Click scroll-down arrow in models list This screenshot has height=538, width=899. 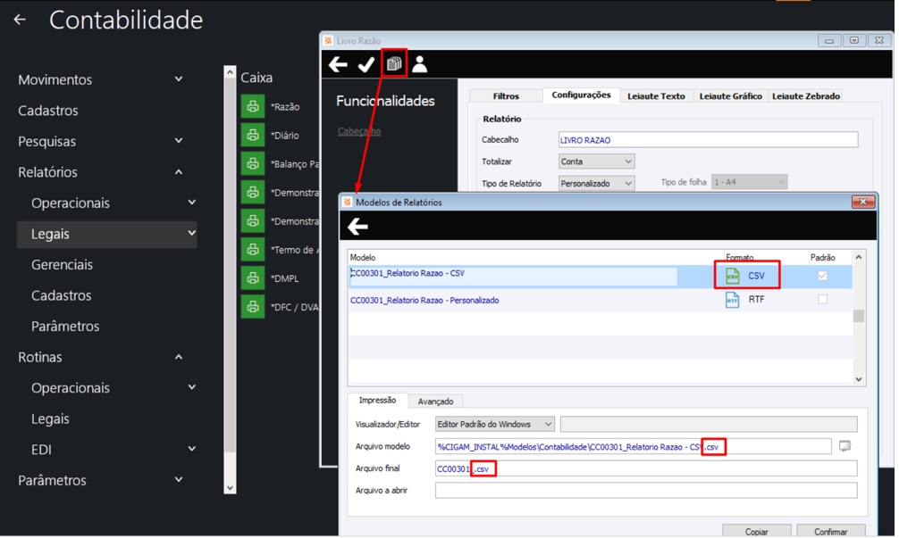(x=858, y=379)
